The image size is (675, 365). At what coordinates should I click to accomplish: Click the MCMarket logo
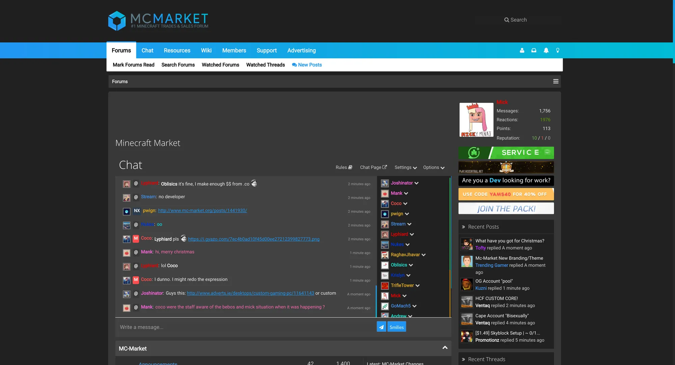[x=158, y=21]
